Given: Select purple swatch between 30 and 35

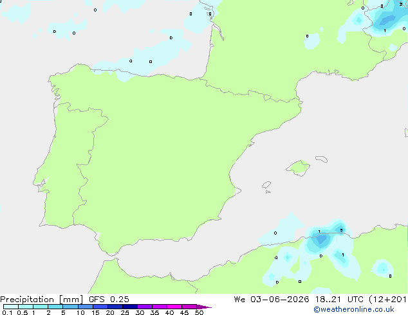Looking at the screenshot, I should (144, 307).
